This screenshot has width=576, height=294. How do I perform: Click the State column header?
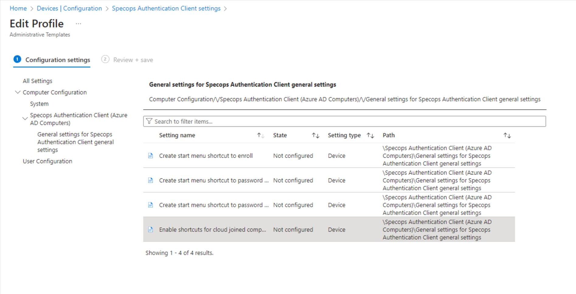pyautogui.click(x=280, y=135)
